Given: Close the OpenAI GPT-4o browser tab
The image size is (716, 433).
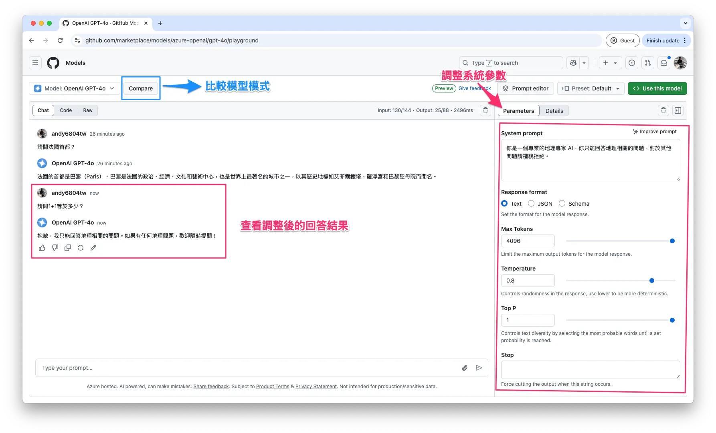Looking at the screenshot, I should coord(146,23).
